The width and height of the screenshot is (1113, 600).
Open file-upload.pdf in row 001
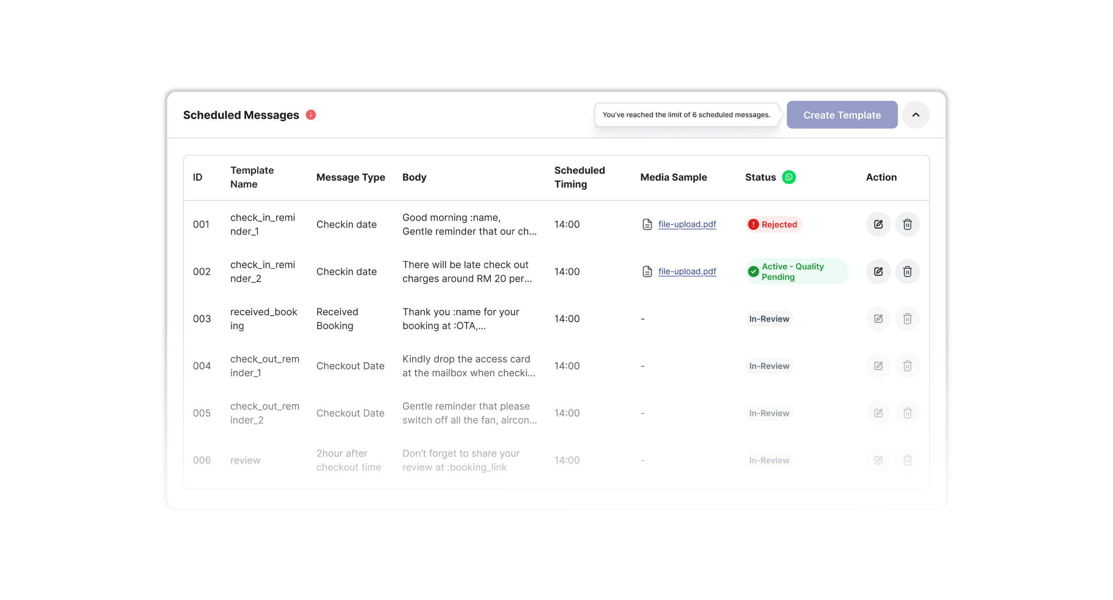pyautogui.click(x=686, y=224)
